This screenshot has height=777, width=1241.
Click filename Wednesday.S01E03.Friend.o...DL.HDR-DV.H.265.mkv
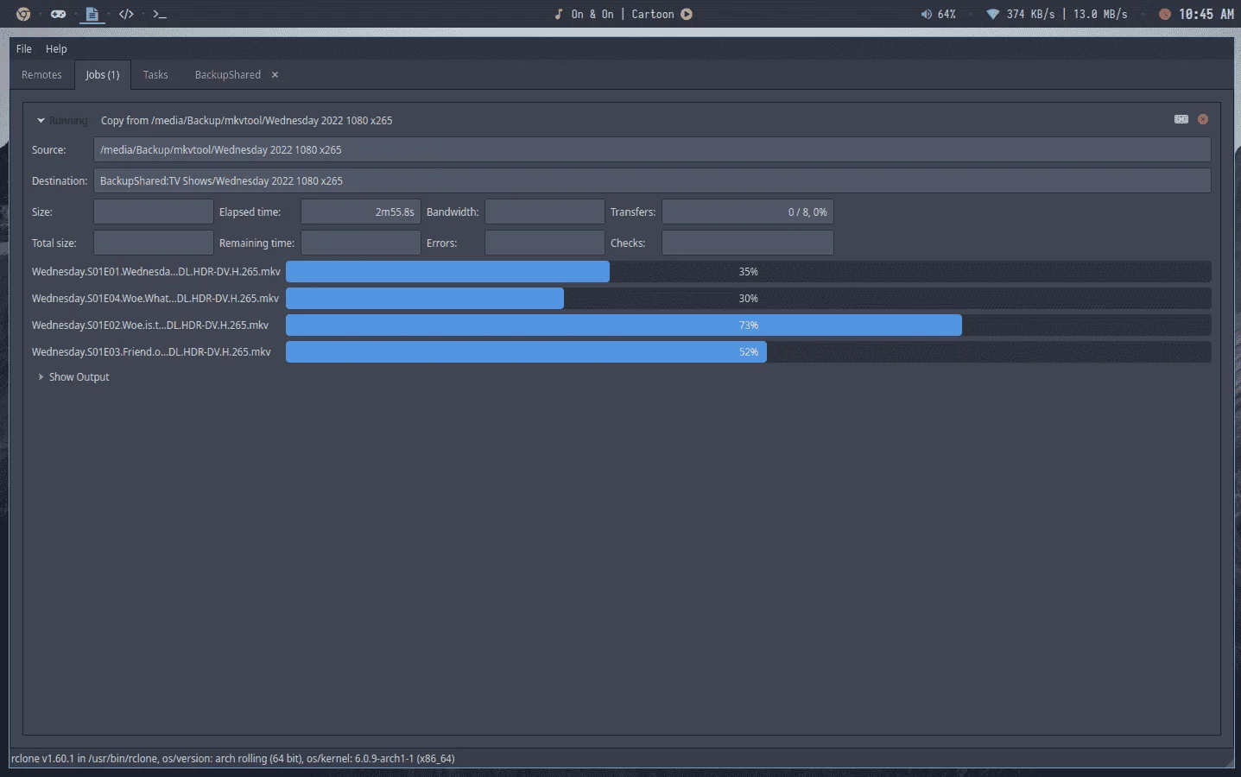151,352
